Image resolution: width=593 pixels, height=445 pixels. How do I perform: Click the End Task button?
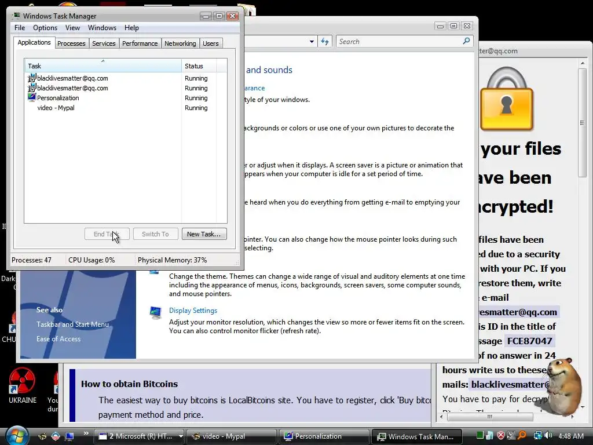click(107, 234)
